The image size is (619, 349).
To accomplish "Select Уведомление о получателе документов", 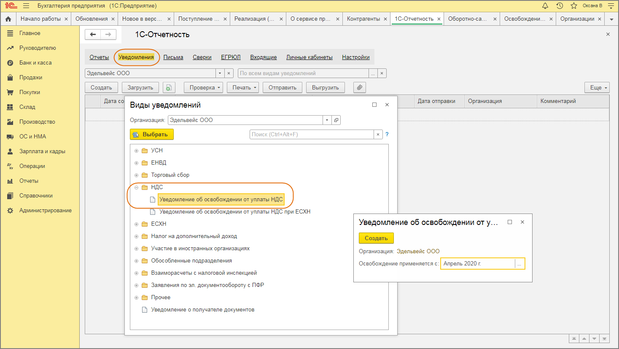I will click(203, 310).
